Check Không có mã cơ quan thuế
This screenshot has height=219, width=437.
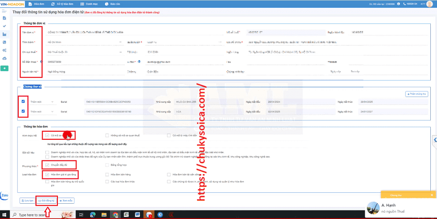coord(107,136)
